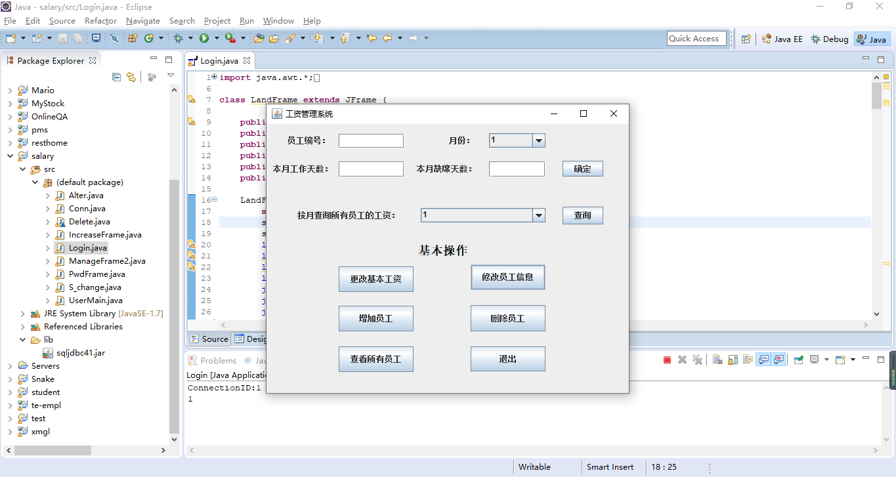Switch to the Problems view tab

point(212,360)
